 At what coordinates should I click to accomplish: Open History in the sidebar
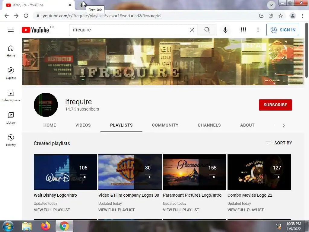coord(11,140)
